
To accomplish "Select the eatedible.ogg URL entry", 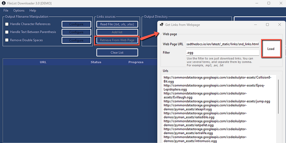I will click(x=205, y=115).
